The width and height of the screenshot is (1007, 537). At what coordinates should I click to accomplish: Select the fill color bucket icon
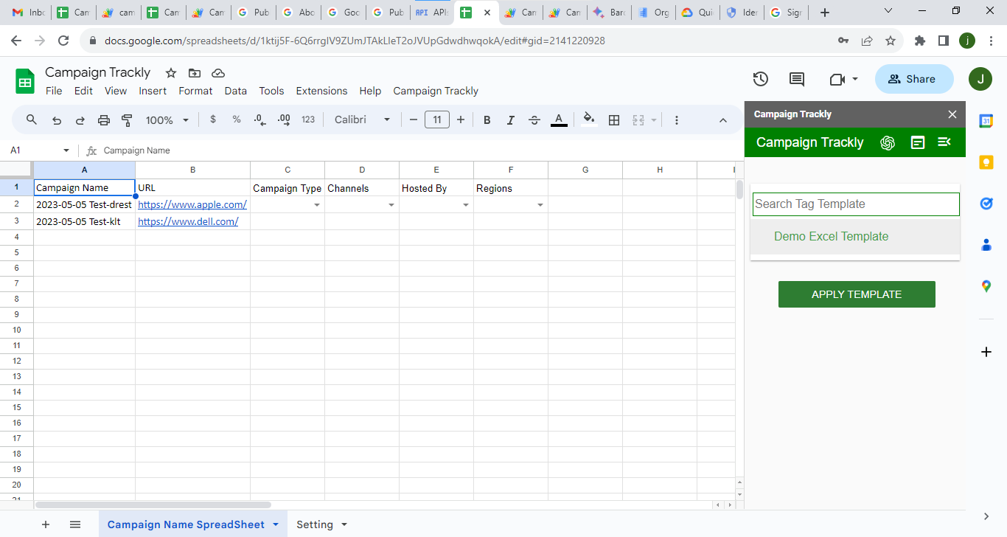588,119
